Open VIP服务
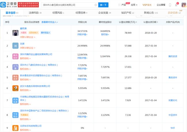Screen dimensions: 187x132 [x=147, y=5]
